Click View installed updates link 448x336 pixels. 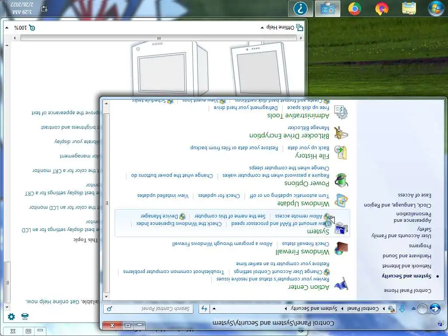click(163, 196)
